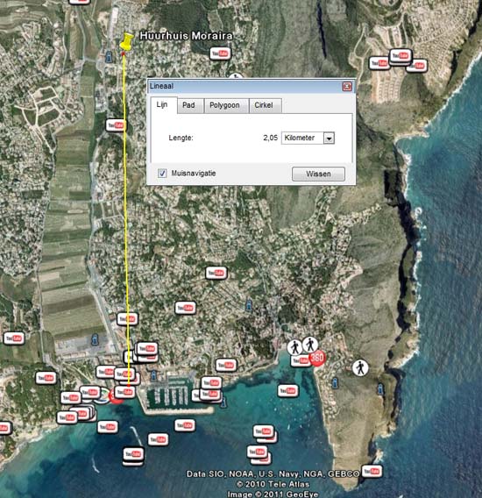Open the topmost YouTube marker in the top-right cluster

pyautogui.click(x=400, y=56)
